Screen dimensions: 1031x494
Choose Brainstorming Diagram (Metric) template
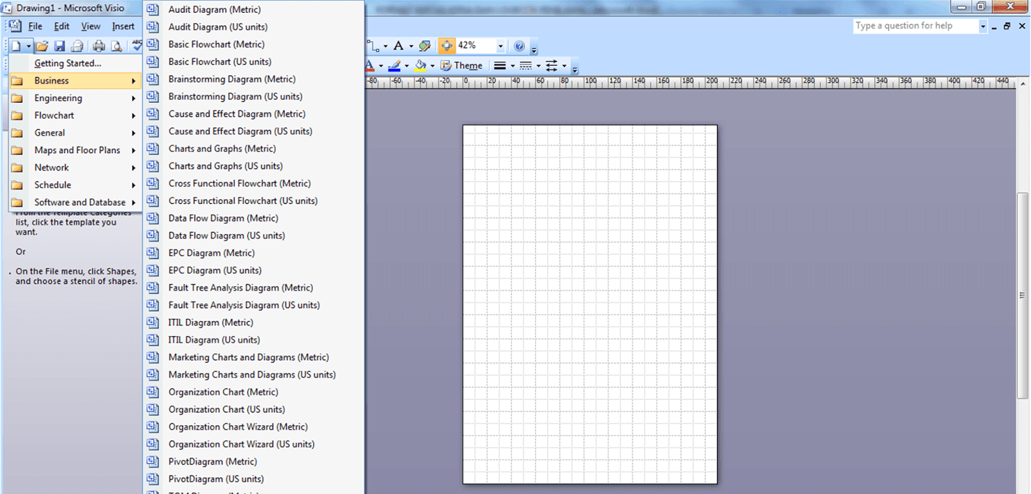click(253, 79)
